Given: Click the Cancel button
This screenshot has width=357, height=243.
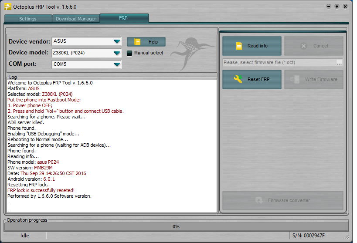Looking at the screenshot, I should click(314, 46).
